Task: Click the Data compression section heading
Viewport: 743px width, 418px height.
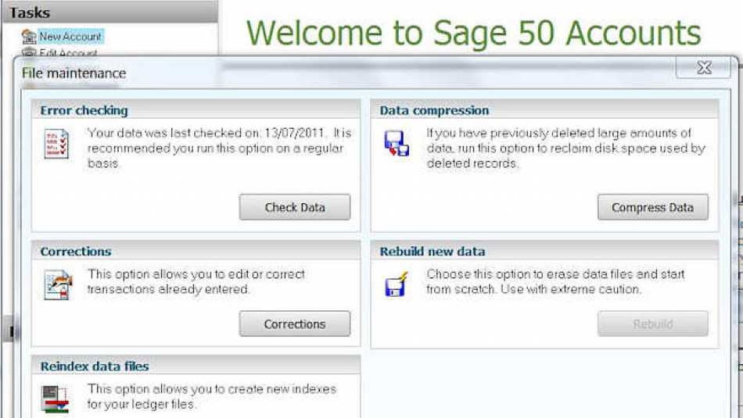Action: click(x=434, y=110)
